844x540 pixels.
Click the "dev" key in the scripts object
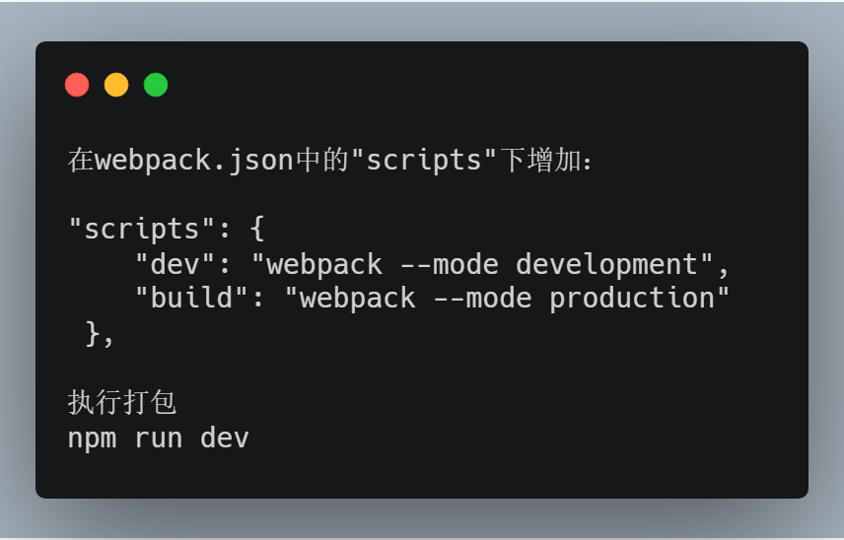point(176,264)
